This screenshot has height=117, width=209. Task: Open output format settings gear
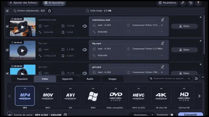65,115
